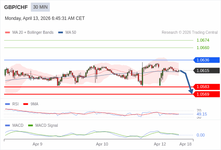221x150 pixels.
Task: Click the 'RSI' legend label
Action: point(15,104)
